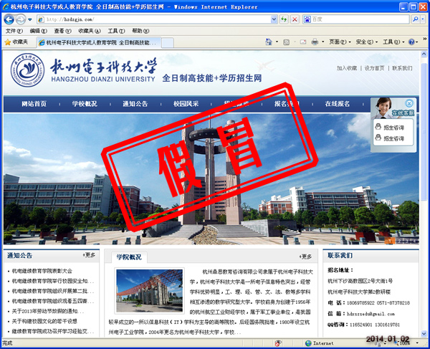The width and height of the screenshot is (430, 349).
Task: Click the Home page icon
Action: tap(269, 42)
